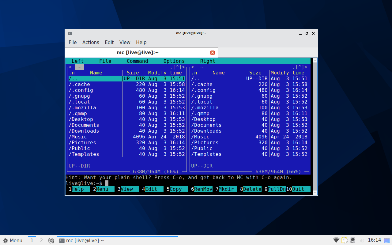Click the swirl icon beside workspace 2
The height and width of the screenshot is (245, 392).
tap(51, 240)
